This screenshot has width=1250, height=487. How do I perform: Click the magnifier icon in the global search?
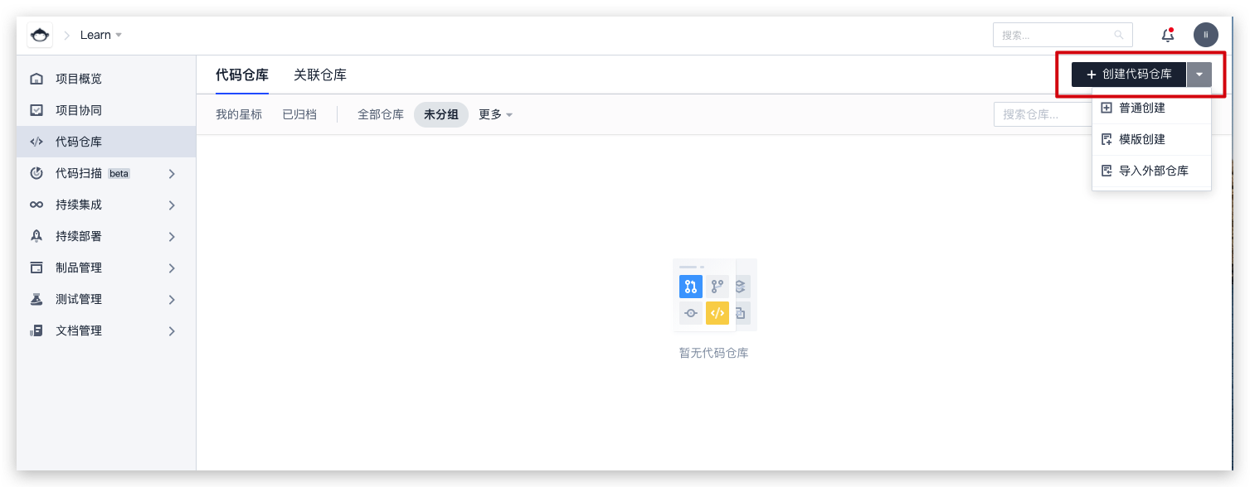point(1119,35)
